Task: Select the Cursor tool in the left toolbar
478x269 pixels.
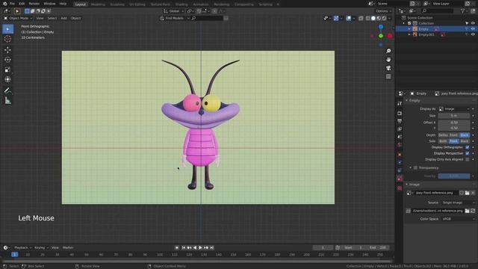Action: (7, 39)
